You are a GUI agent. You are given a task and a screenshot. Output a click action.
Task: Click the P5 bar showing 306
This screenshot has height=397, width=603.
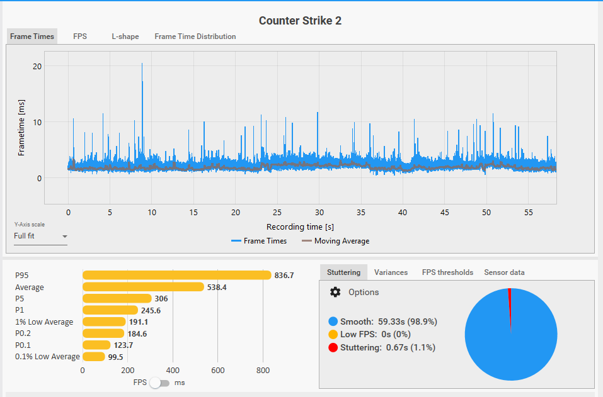pos(117,298)
